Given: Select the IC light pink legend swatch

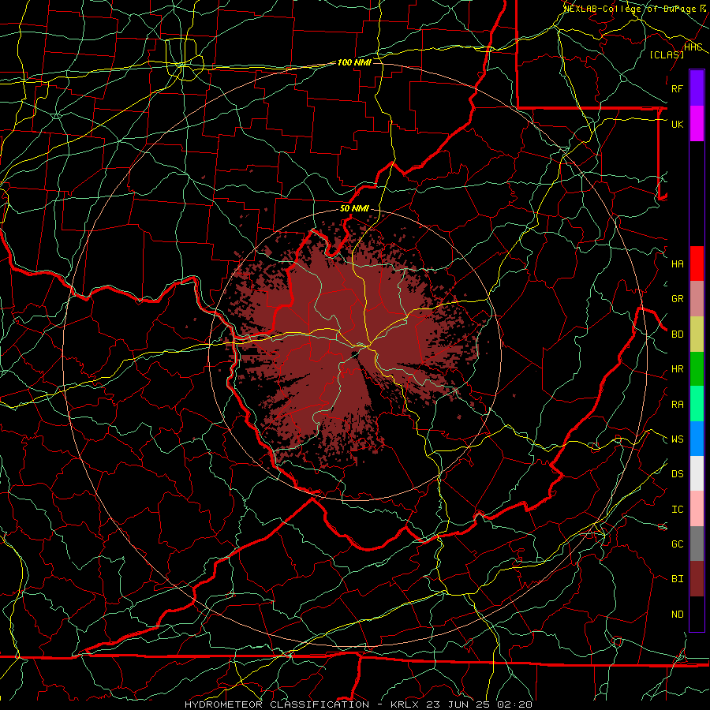Looking at the screenshot, I should coord(697,509).
